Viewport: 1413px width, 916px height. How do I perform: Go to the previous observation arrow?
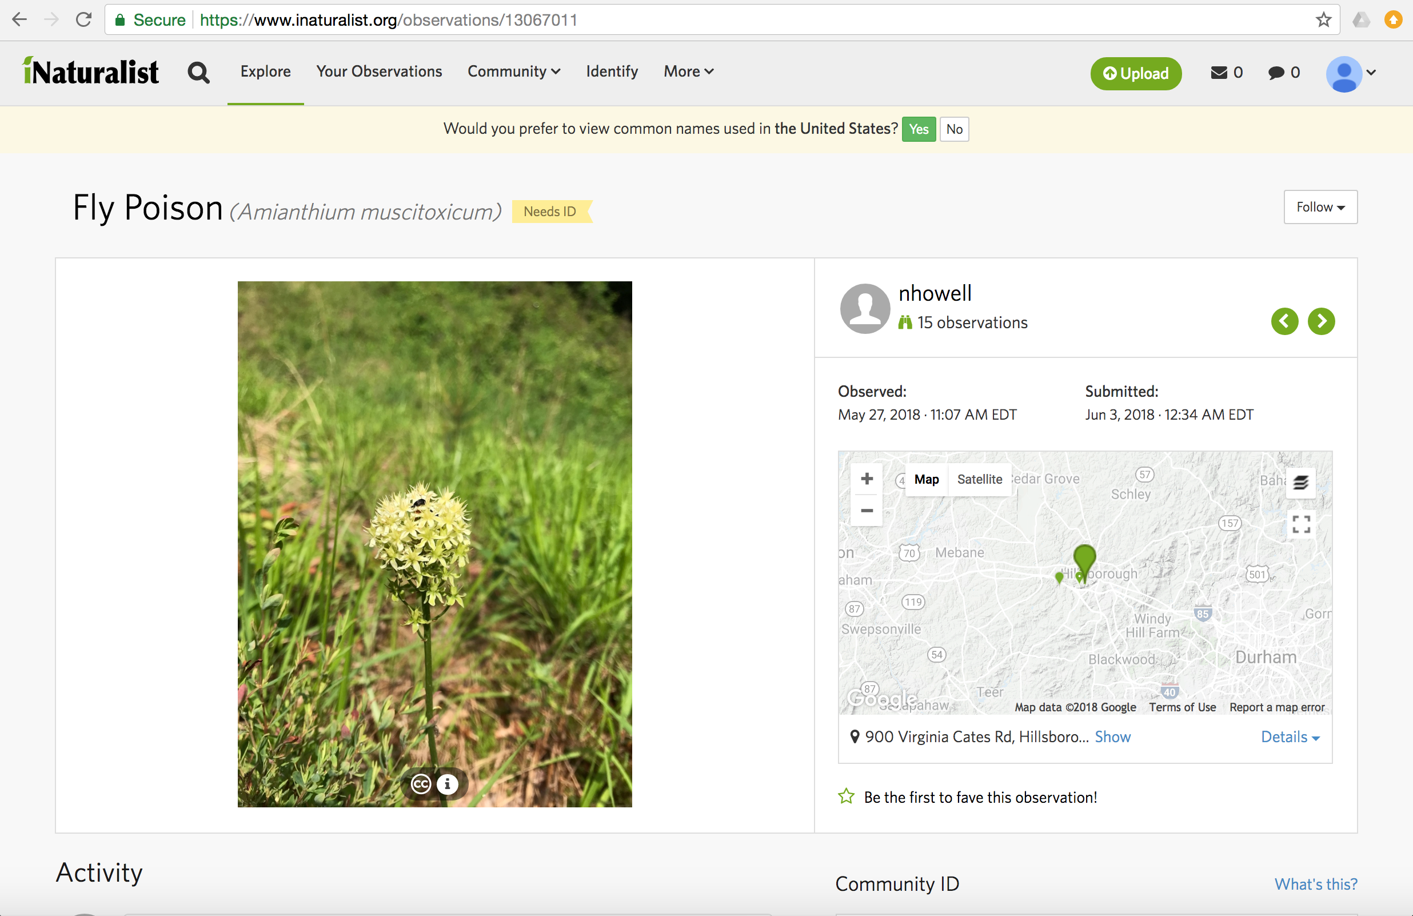(1284, 321)
